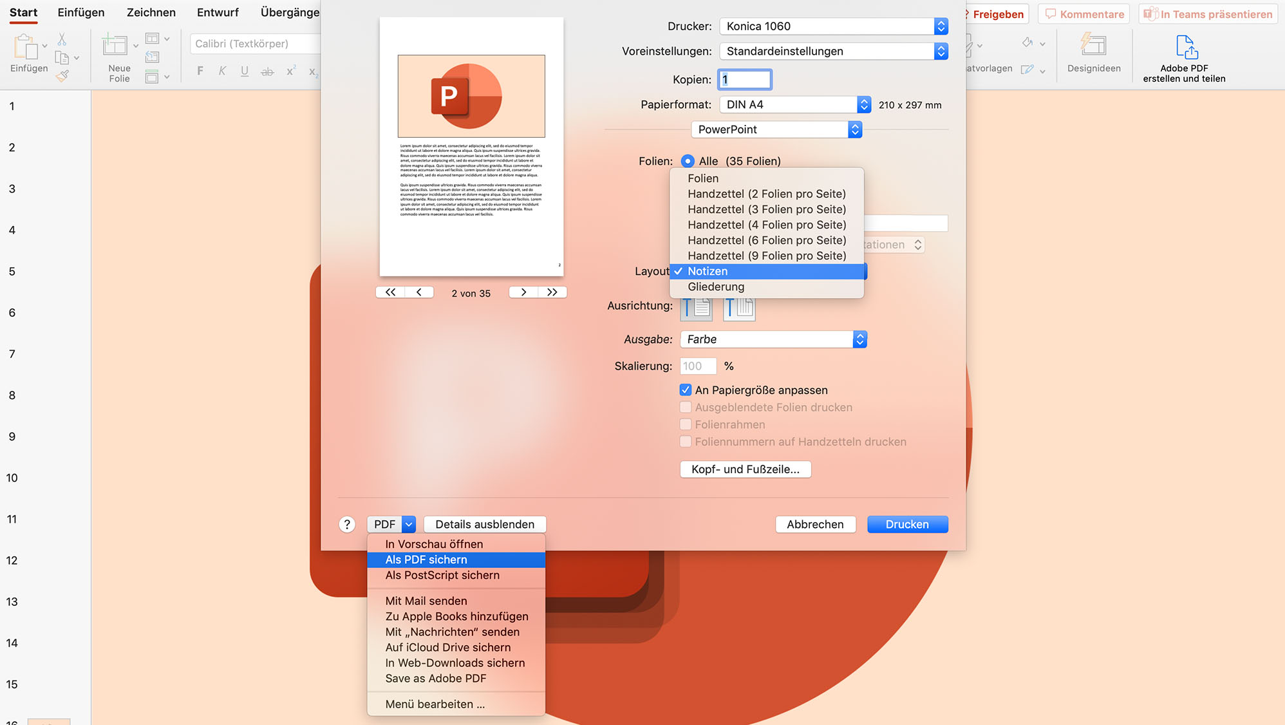1285x725 pixels.
Task: Open Designideen icon in ribbon
Action: [1093, 45]
